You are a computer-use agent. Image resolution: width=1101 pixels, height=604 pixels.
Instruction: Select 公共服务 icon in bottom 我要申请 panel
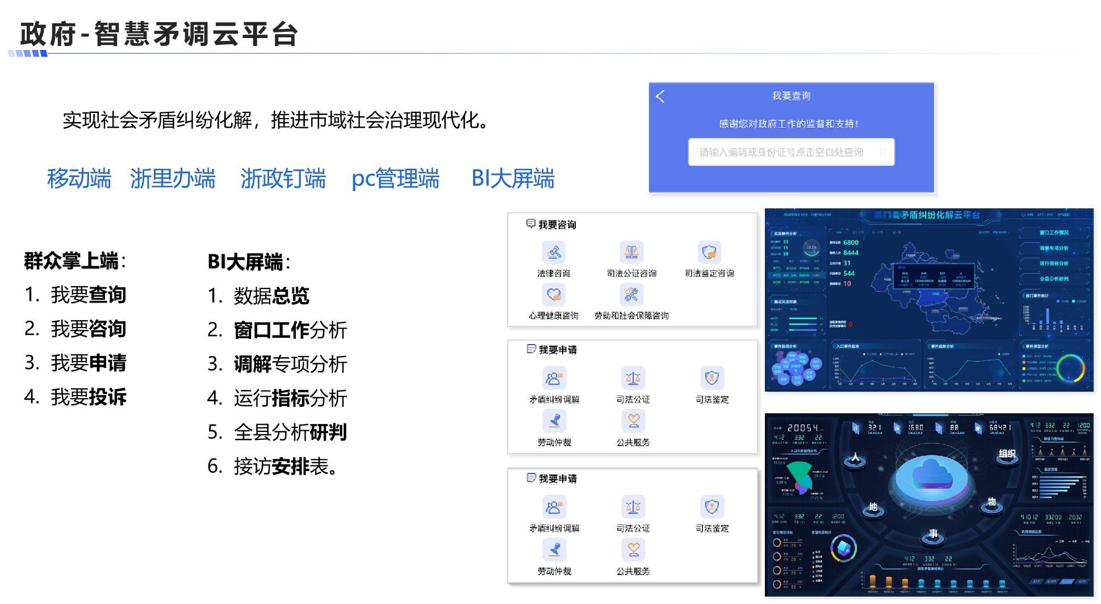click(633, 550)
